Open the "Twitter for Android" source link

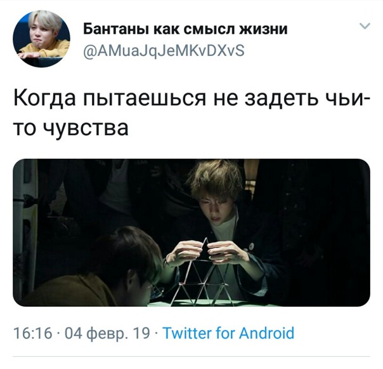pos(228,333)
